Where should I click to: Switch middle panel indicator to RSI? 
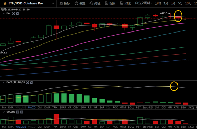click(x=90, y=108)
